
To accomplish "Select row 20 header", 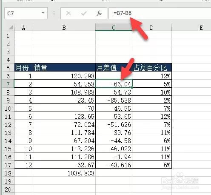I will click(8, 189).
